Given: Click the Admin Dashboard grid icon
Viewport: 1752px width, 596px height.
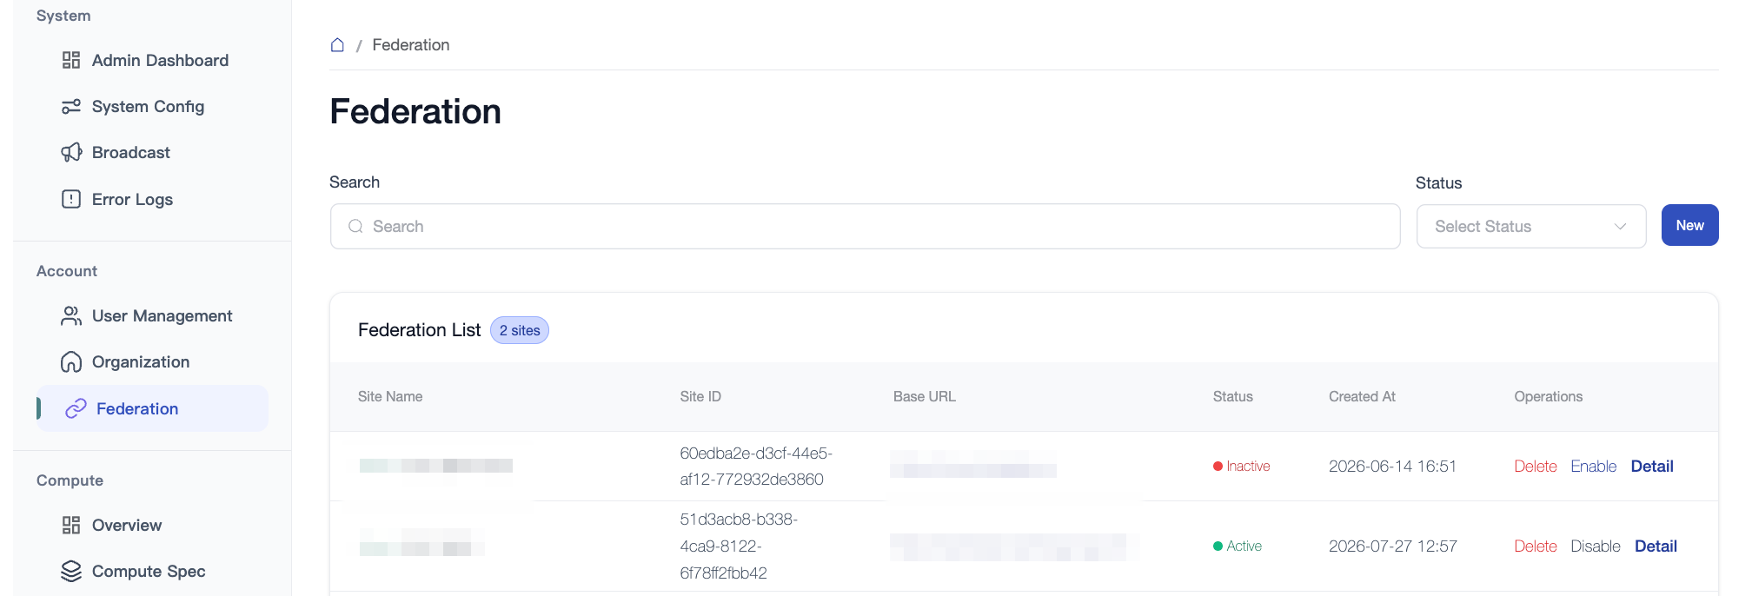Looking at the screenshot, I should pyautogui.click(x=71, y=60).
